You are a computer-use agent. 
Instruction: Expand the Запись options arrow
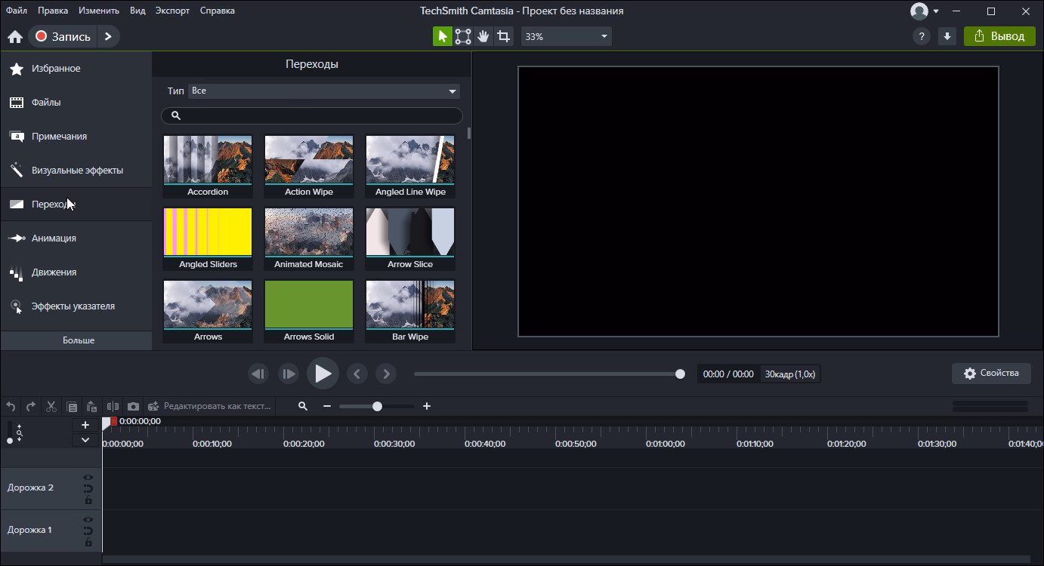point(108,36)
